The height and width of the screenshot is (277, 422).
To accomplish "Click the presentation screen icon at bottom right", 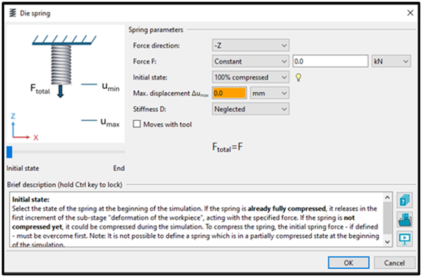I will tap(404, 238).
